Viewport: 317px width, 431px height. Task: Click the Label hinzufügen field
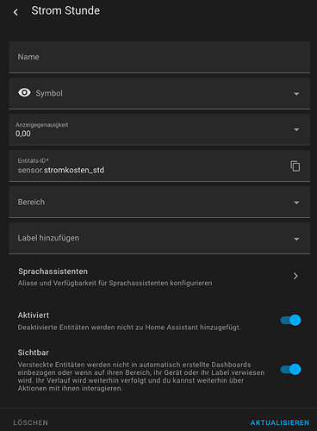point(159,238)
